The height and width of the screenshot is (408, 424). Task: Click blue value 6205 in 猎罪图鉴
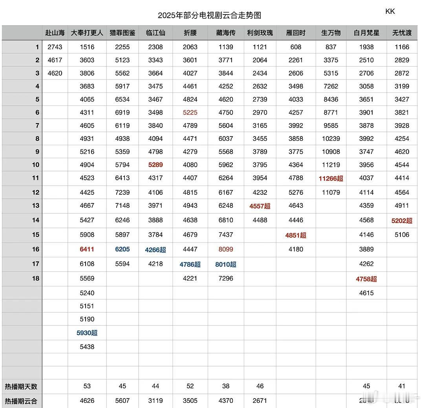pos(122,249)
